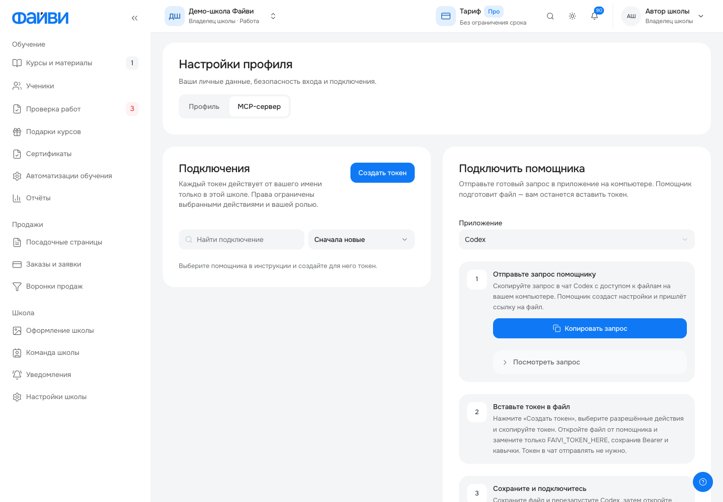This screenshot has width=723, height=502.
Task: Open Оформление школы menu item
Action: pyautogui.click(x=75, y=330)
